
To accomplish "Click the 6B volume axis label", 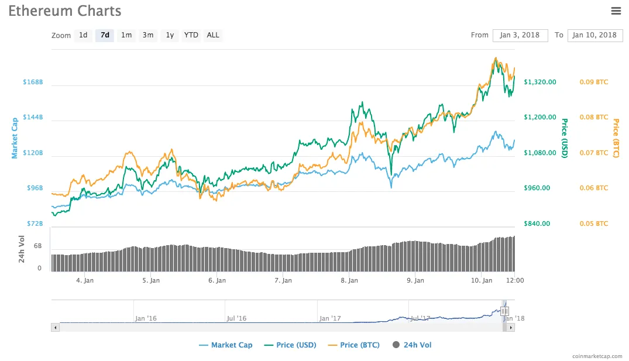I will pyautogui.click(x=37, y=246).
